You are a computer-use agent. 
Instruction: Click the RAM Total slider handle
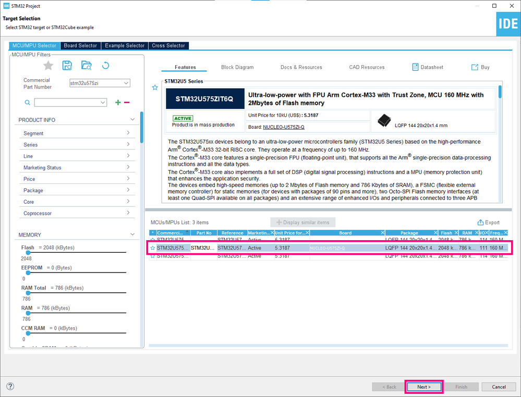coord(28,293)
